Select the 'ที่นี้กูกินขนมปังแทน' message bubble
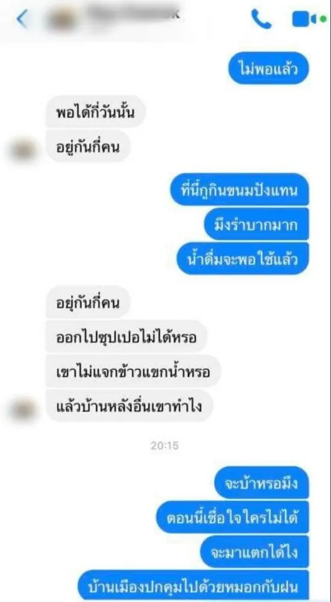Viewport: 331px width, 602px height. (240, 190)
